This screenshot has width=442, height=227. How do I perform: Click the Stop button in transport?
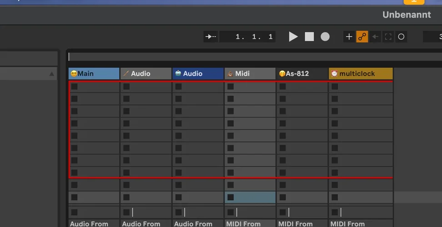tap(309, 37)
